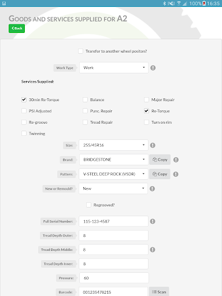Tap the notification icon in status bar
Viewport: 222px width, 296px height.
coord(4,3)
